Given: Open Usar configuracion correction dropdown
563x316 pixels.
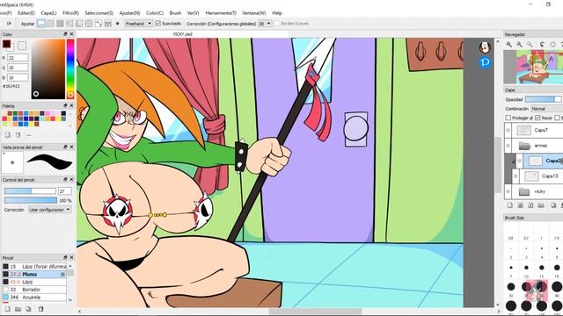Looking at the screenshot, I should [x=49, y=210].
